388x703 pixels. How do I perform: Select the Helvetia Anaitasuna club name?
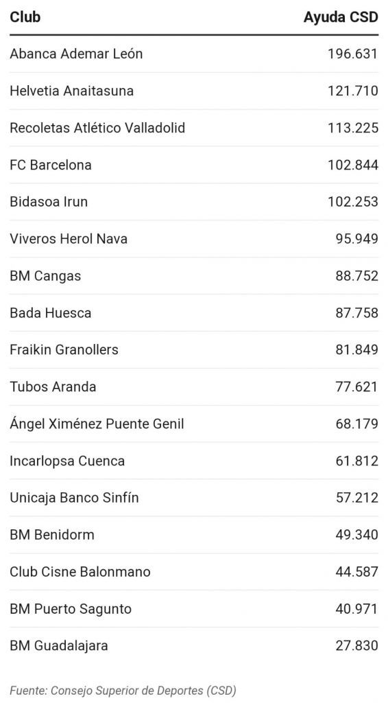coord(71,91)
